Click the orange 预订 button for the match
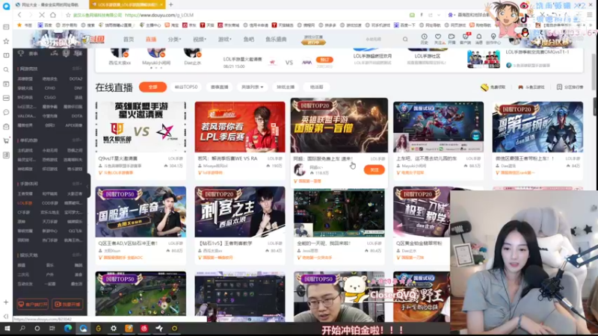The width and height of the screenshot is (598, 336). point(324,60)
